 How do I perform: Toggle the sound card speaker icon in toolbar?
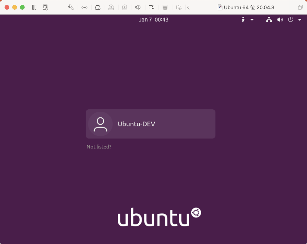point(138,7)
